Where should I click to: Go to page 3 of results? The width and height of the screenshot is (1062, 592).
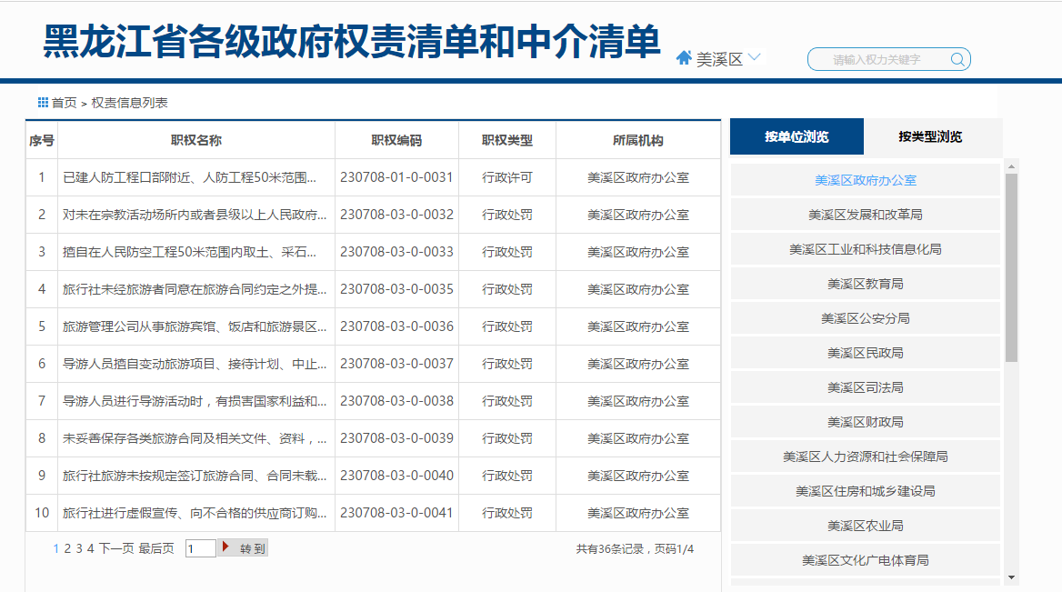pyautogui.click(x=78, y=548)
